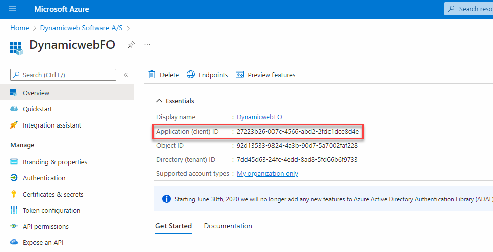
Task: Select the Get Started tab
Action: pyautogui.click(x=173, y=226)
